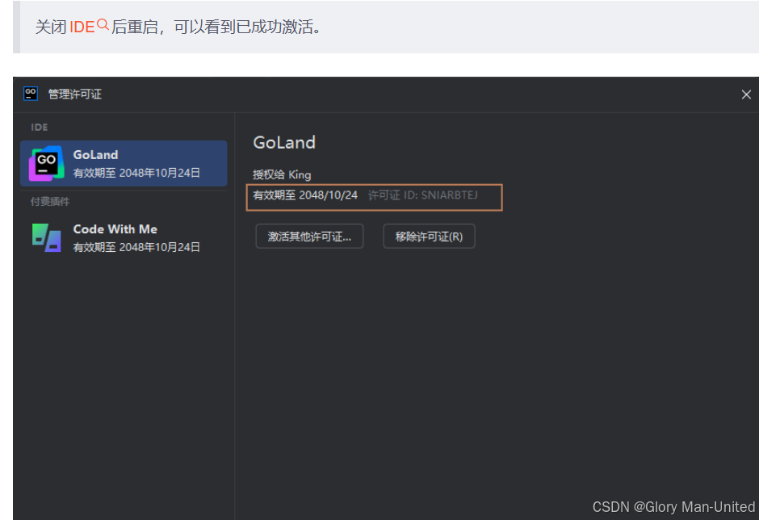Click the IDE search link in article text
The height and width of the screenshot is (520, 759).
coord(89,27)
